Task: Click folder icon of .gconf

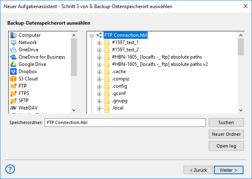Action: point(107,93)
